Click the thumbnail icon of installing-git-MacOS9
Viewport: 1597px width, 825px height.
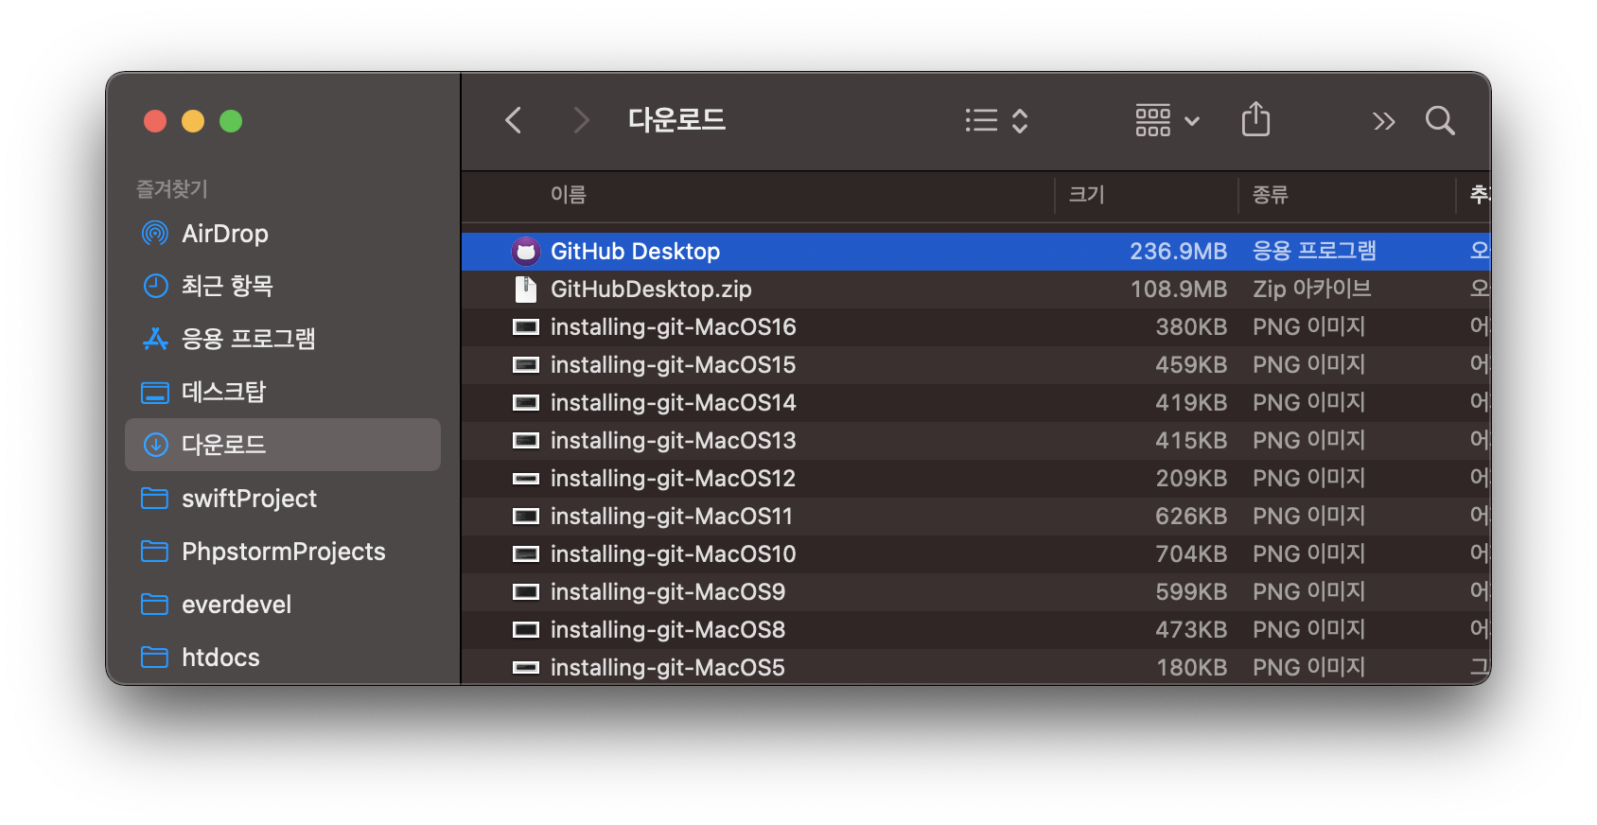[x=526, y=591]
